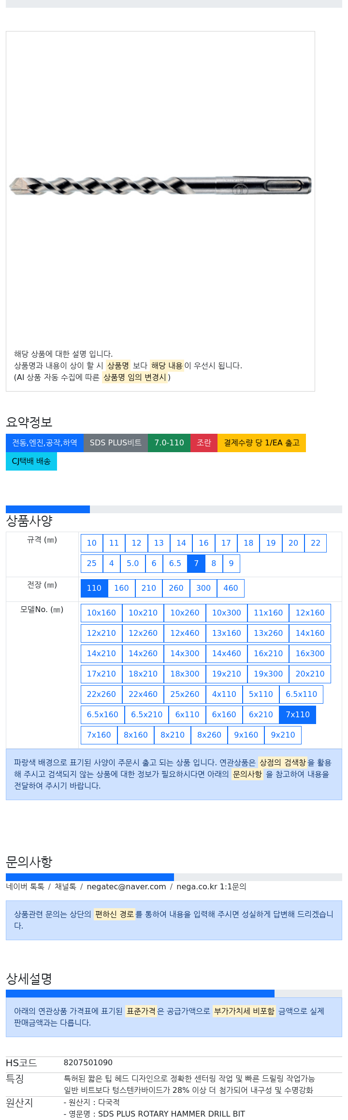Click the red 조란 brand badge

pyautogui.click(x=204, y=443)
